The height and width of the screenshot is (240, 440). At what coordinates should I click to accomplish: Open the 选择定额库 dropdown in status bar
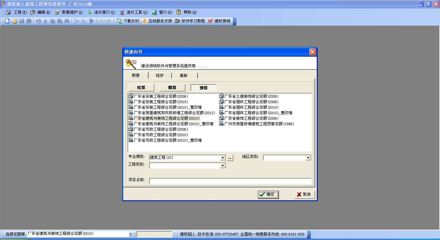(131, 234)
